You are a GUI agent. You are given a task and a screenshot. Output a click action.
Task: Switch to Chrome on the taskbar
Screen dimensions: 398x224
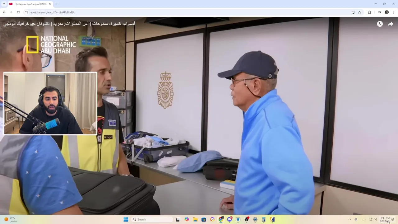coord(221,219)
